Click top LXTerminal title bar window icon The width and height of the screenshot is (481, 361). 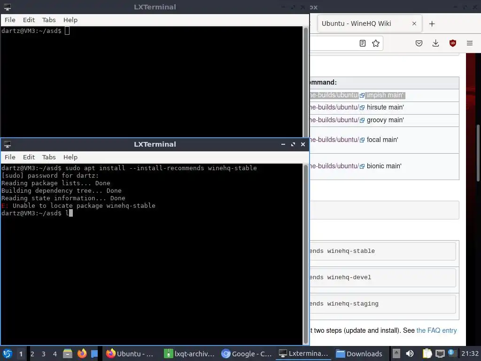[8, 7]
